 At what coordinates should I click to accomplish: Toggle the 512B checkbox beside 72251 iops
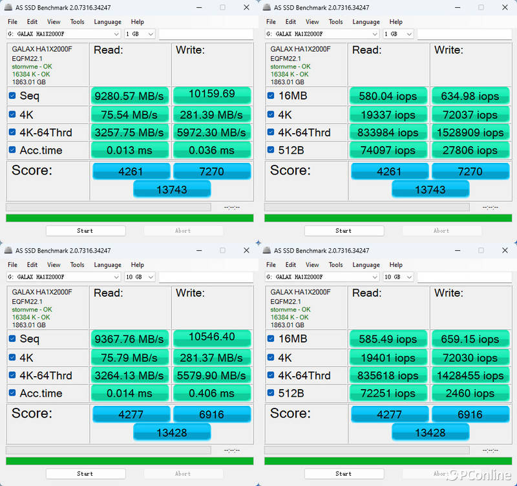pos(271,393)
